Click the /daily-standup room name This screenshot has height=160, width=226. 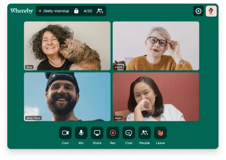[x=56, y=11]
